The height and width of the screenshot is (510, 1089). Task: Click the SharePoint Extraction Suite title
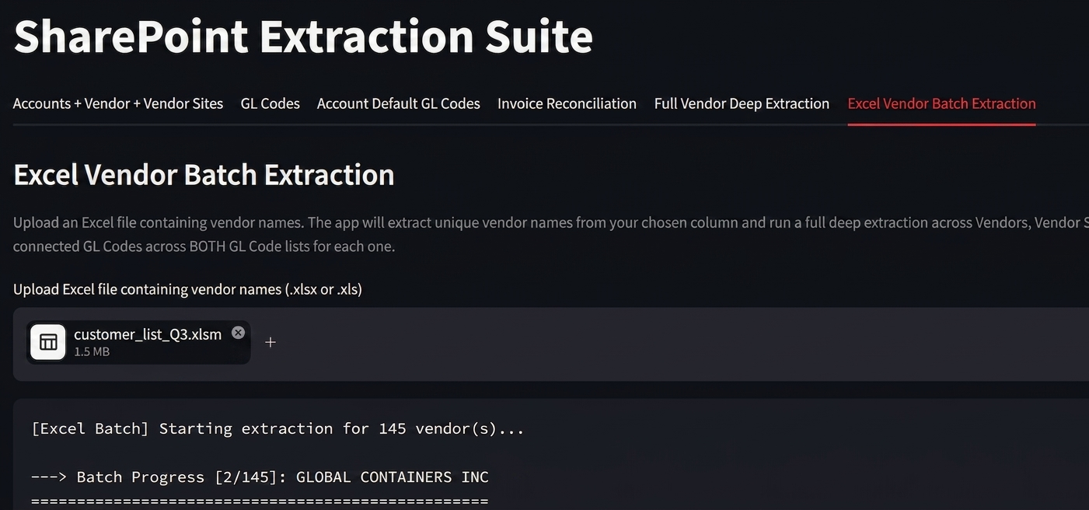(303, 37)
